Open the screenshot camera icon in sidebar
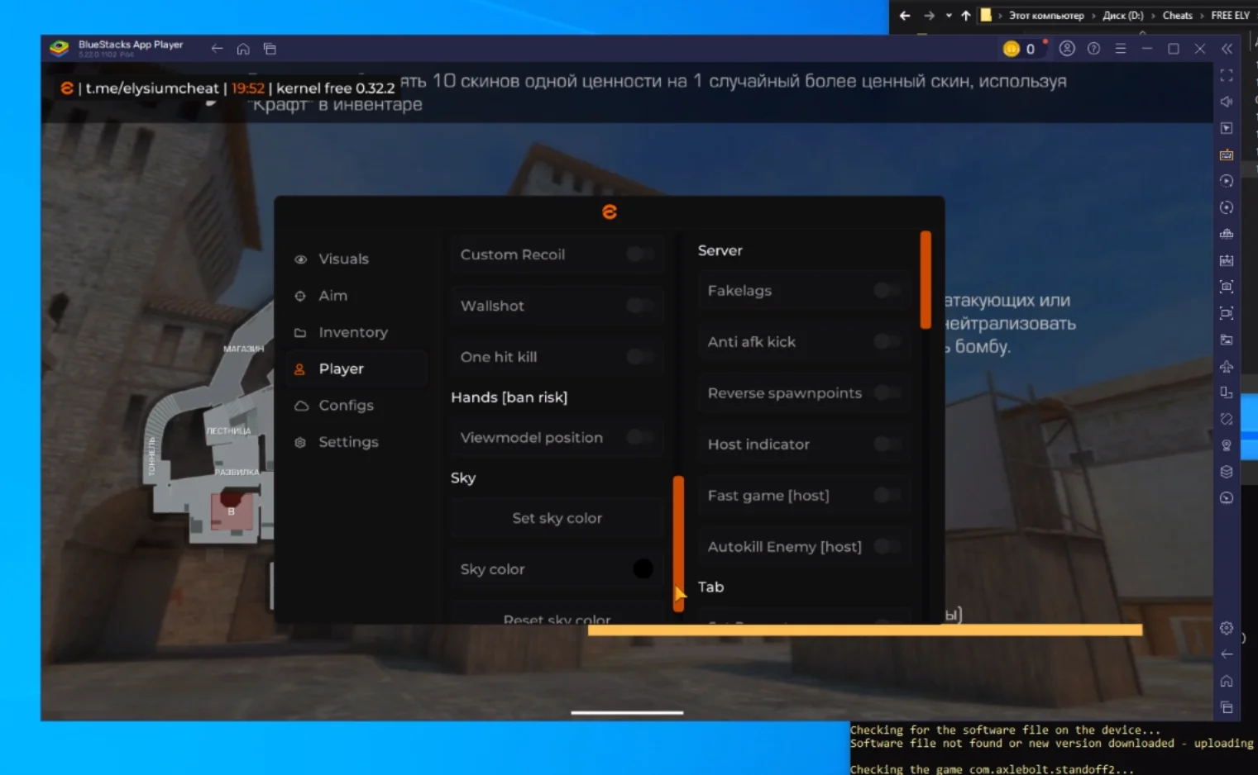The width and height of the screenshot is (1258, 775). 1227,287
